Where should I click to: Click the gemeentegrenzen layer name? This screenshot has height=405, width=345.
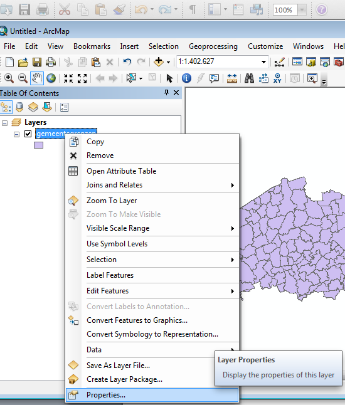[66, 134]
